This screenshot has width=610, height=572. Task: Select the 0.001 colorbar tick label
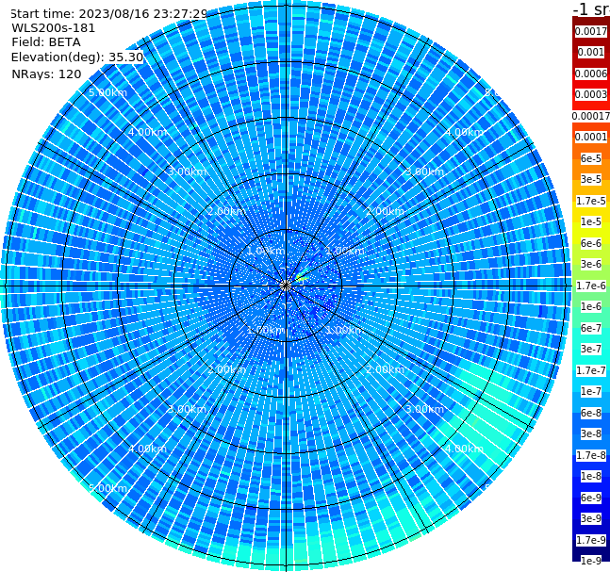[591, 52]
